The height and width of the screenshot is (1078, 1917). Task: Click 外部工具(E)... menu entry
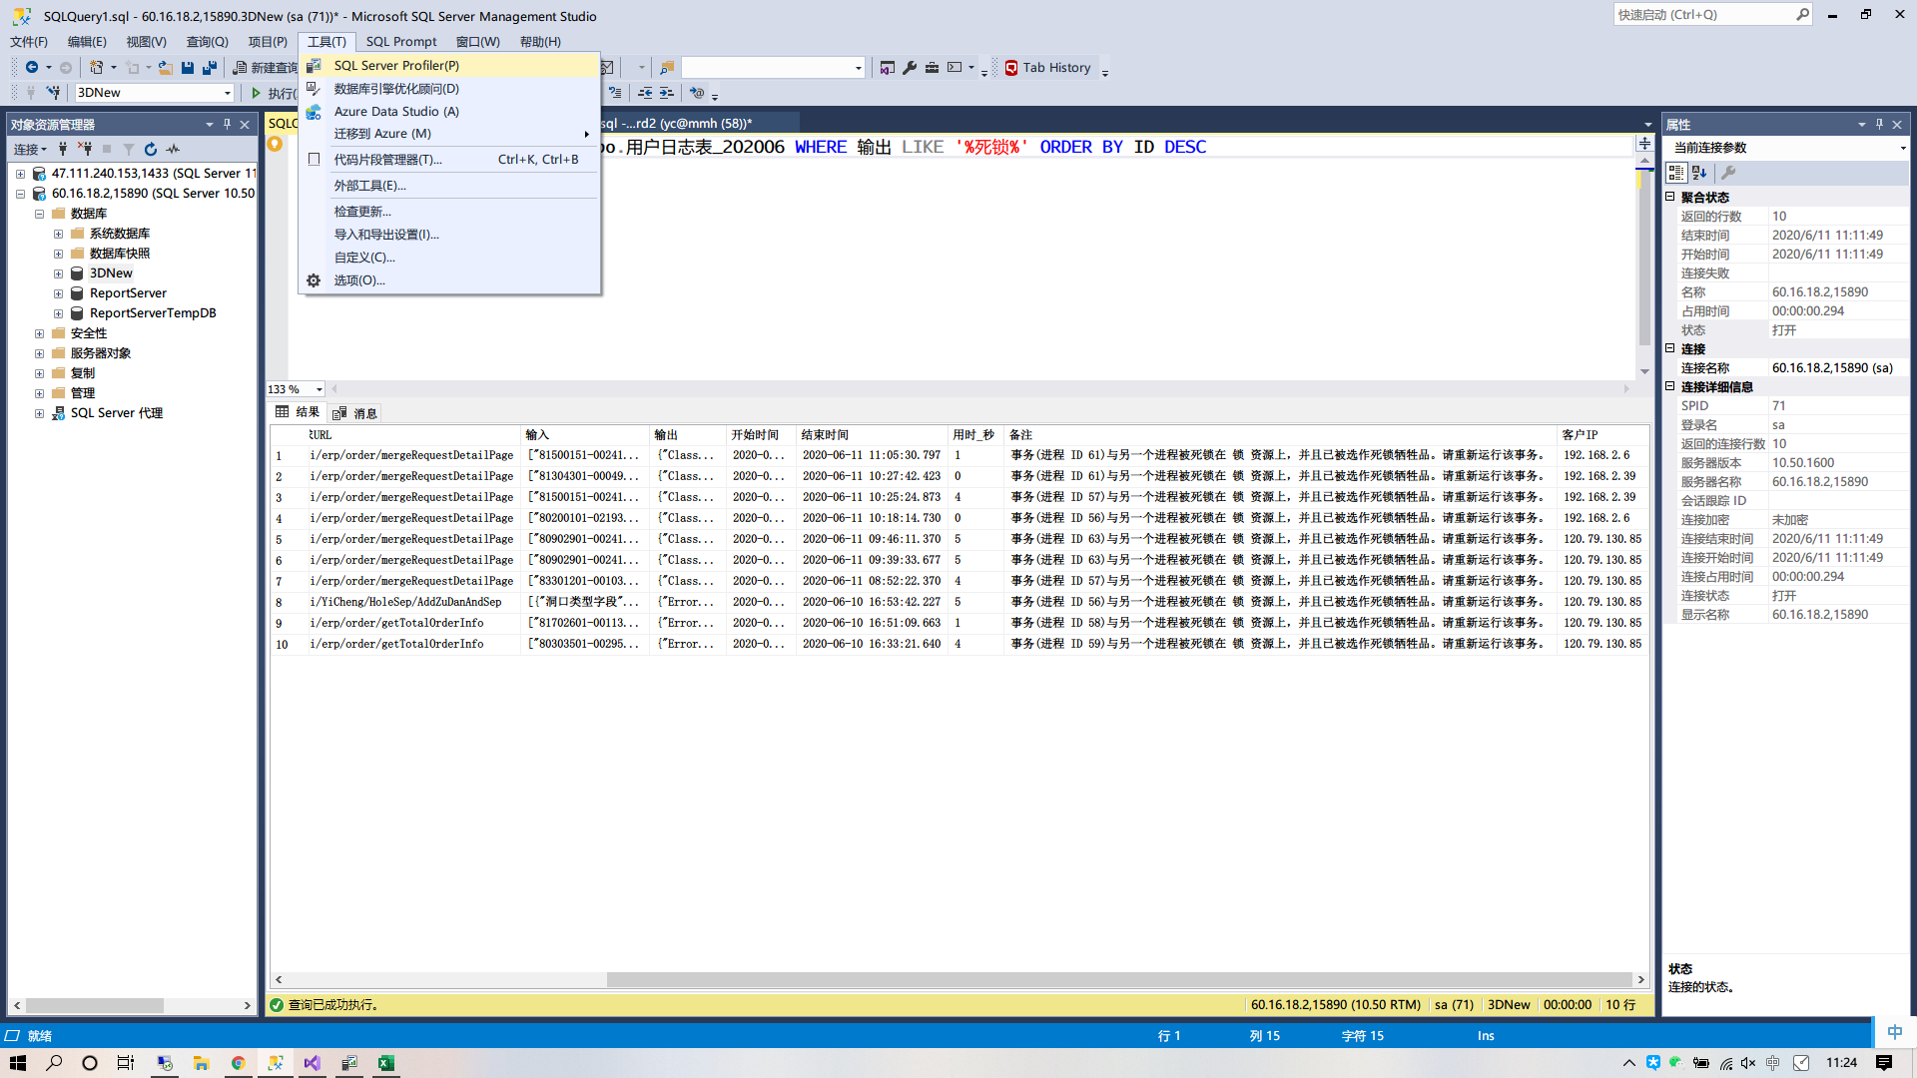tap(449, 185)
